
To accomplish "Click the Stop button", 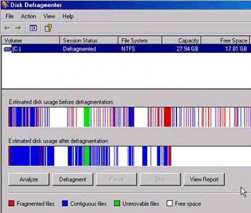I will coord(161,179).
